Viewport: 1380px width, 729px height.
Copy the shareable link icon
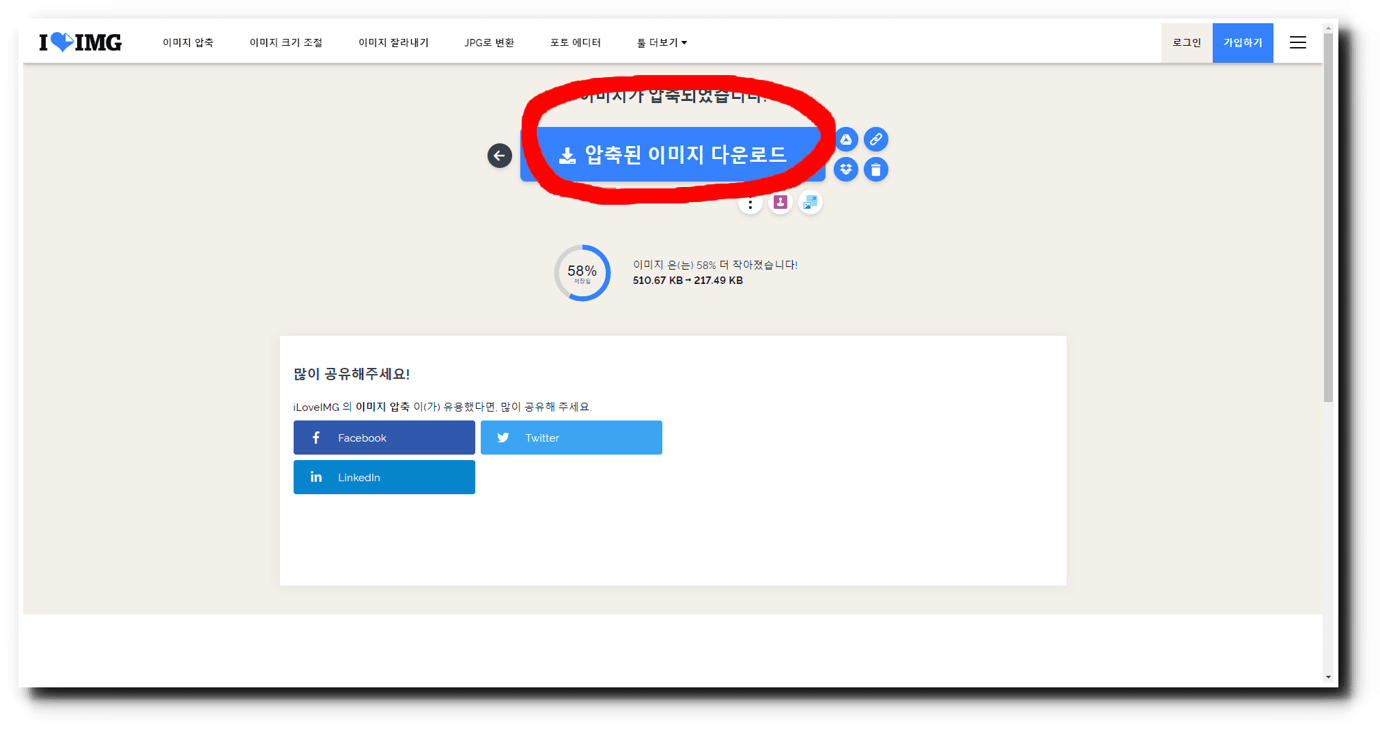pyautogui.click(x=876, y=139)
